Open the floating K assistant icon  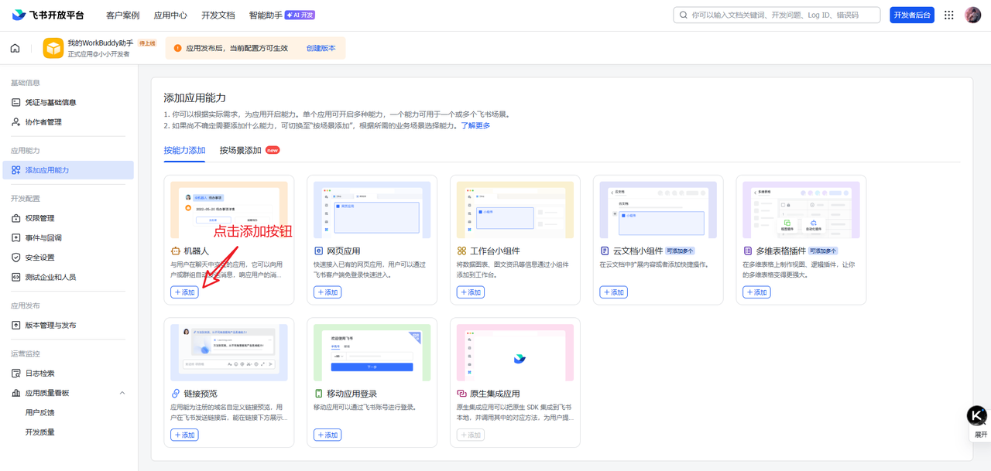coord(977,415)
